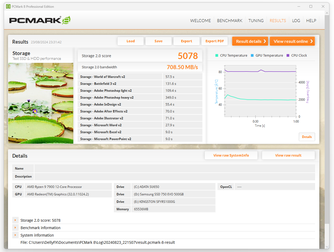Click the Storage 2.0 score value 5078
Image resolution: width=334 pixels, height=252 pixels.
(188, 56)
